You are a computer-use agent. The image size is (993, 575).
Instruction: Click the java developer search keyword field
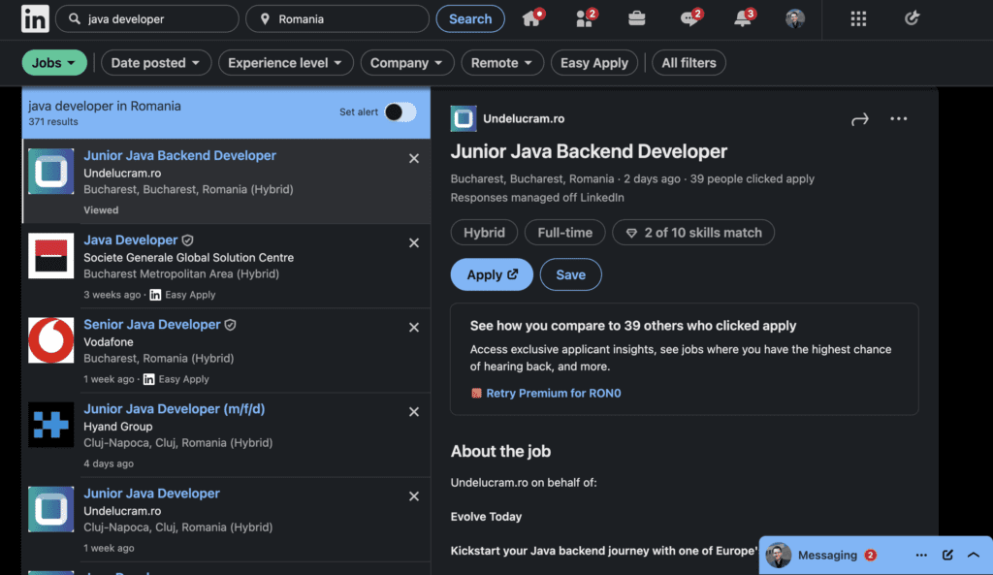point(147,19)
